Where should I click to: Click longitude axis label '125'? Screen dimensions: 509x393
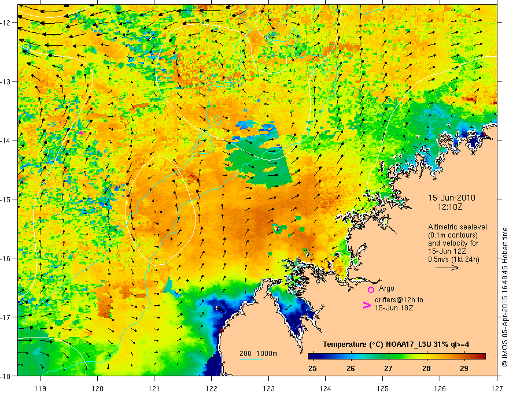(x=383, y=388)
